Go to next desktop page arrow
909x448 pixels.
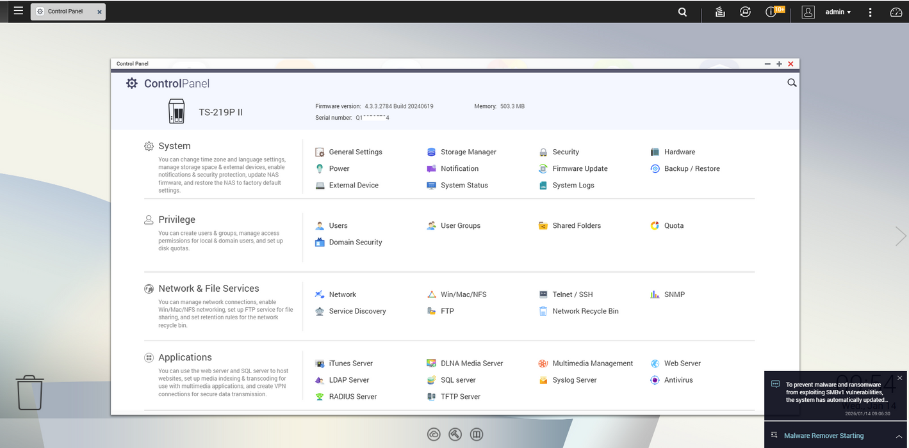point(901,236)
